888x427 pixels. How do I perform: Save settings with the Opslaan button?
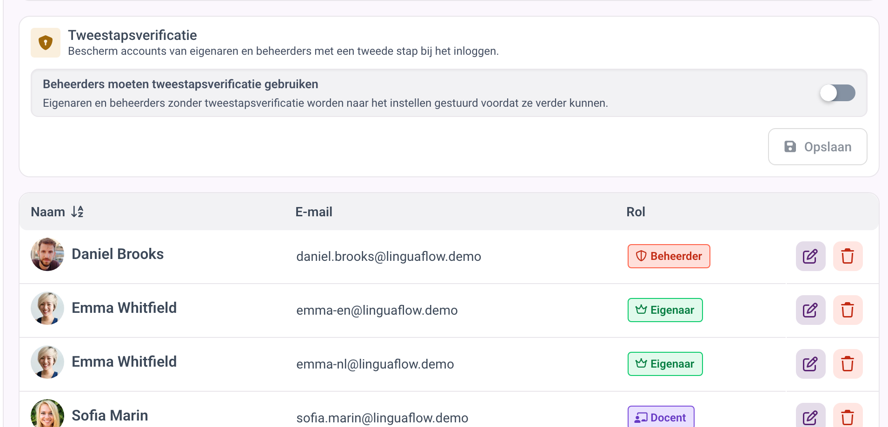coord(817,147)
